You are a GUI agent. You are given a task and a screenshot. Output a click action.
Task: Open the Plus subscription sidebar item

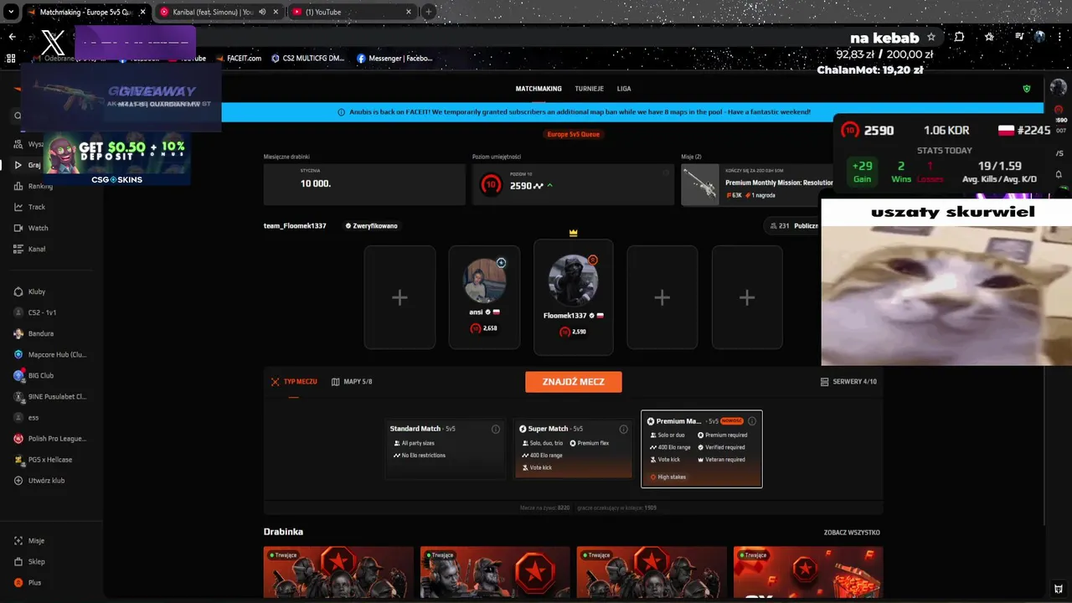pos(28,583)
